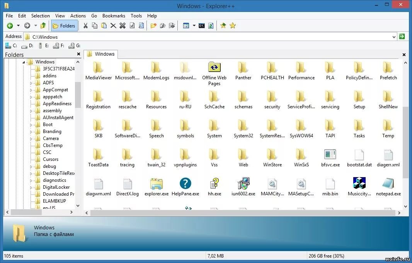The width and height of the screenshot is (412, 263).
Task: Open drive G: from drives bar
Action: [x=74, y=46]
